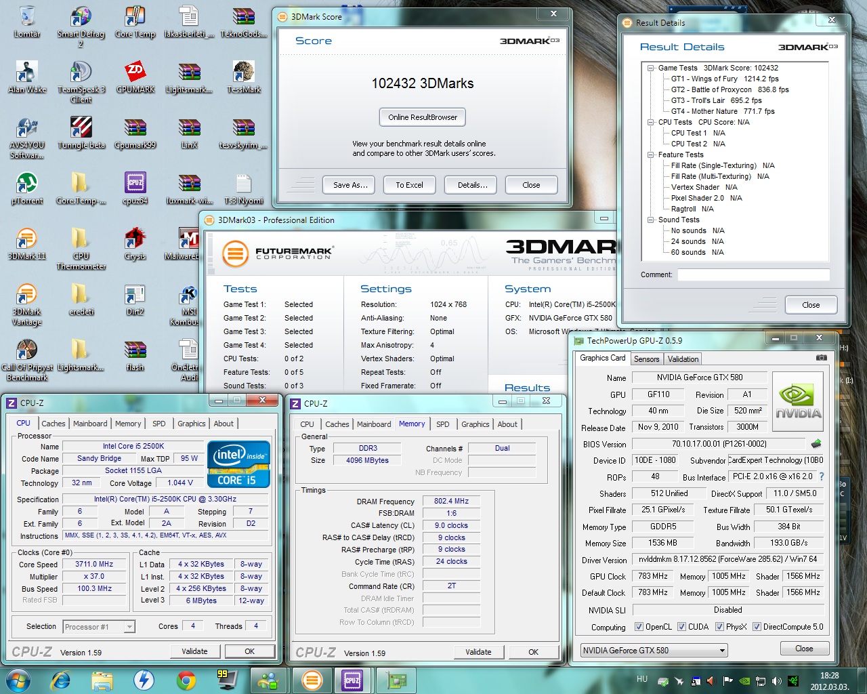Toggle the PhysX checkbox
This screenshot has width=867, height=694.
coord(719,627)
